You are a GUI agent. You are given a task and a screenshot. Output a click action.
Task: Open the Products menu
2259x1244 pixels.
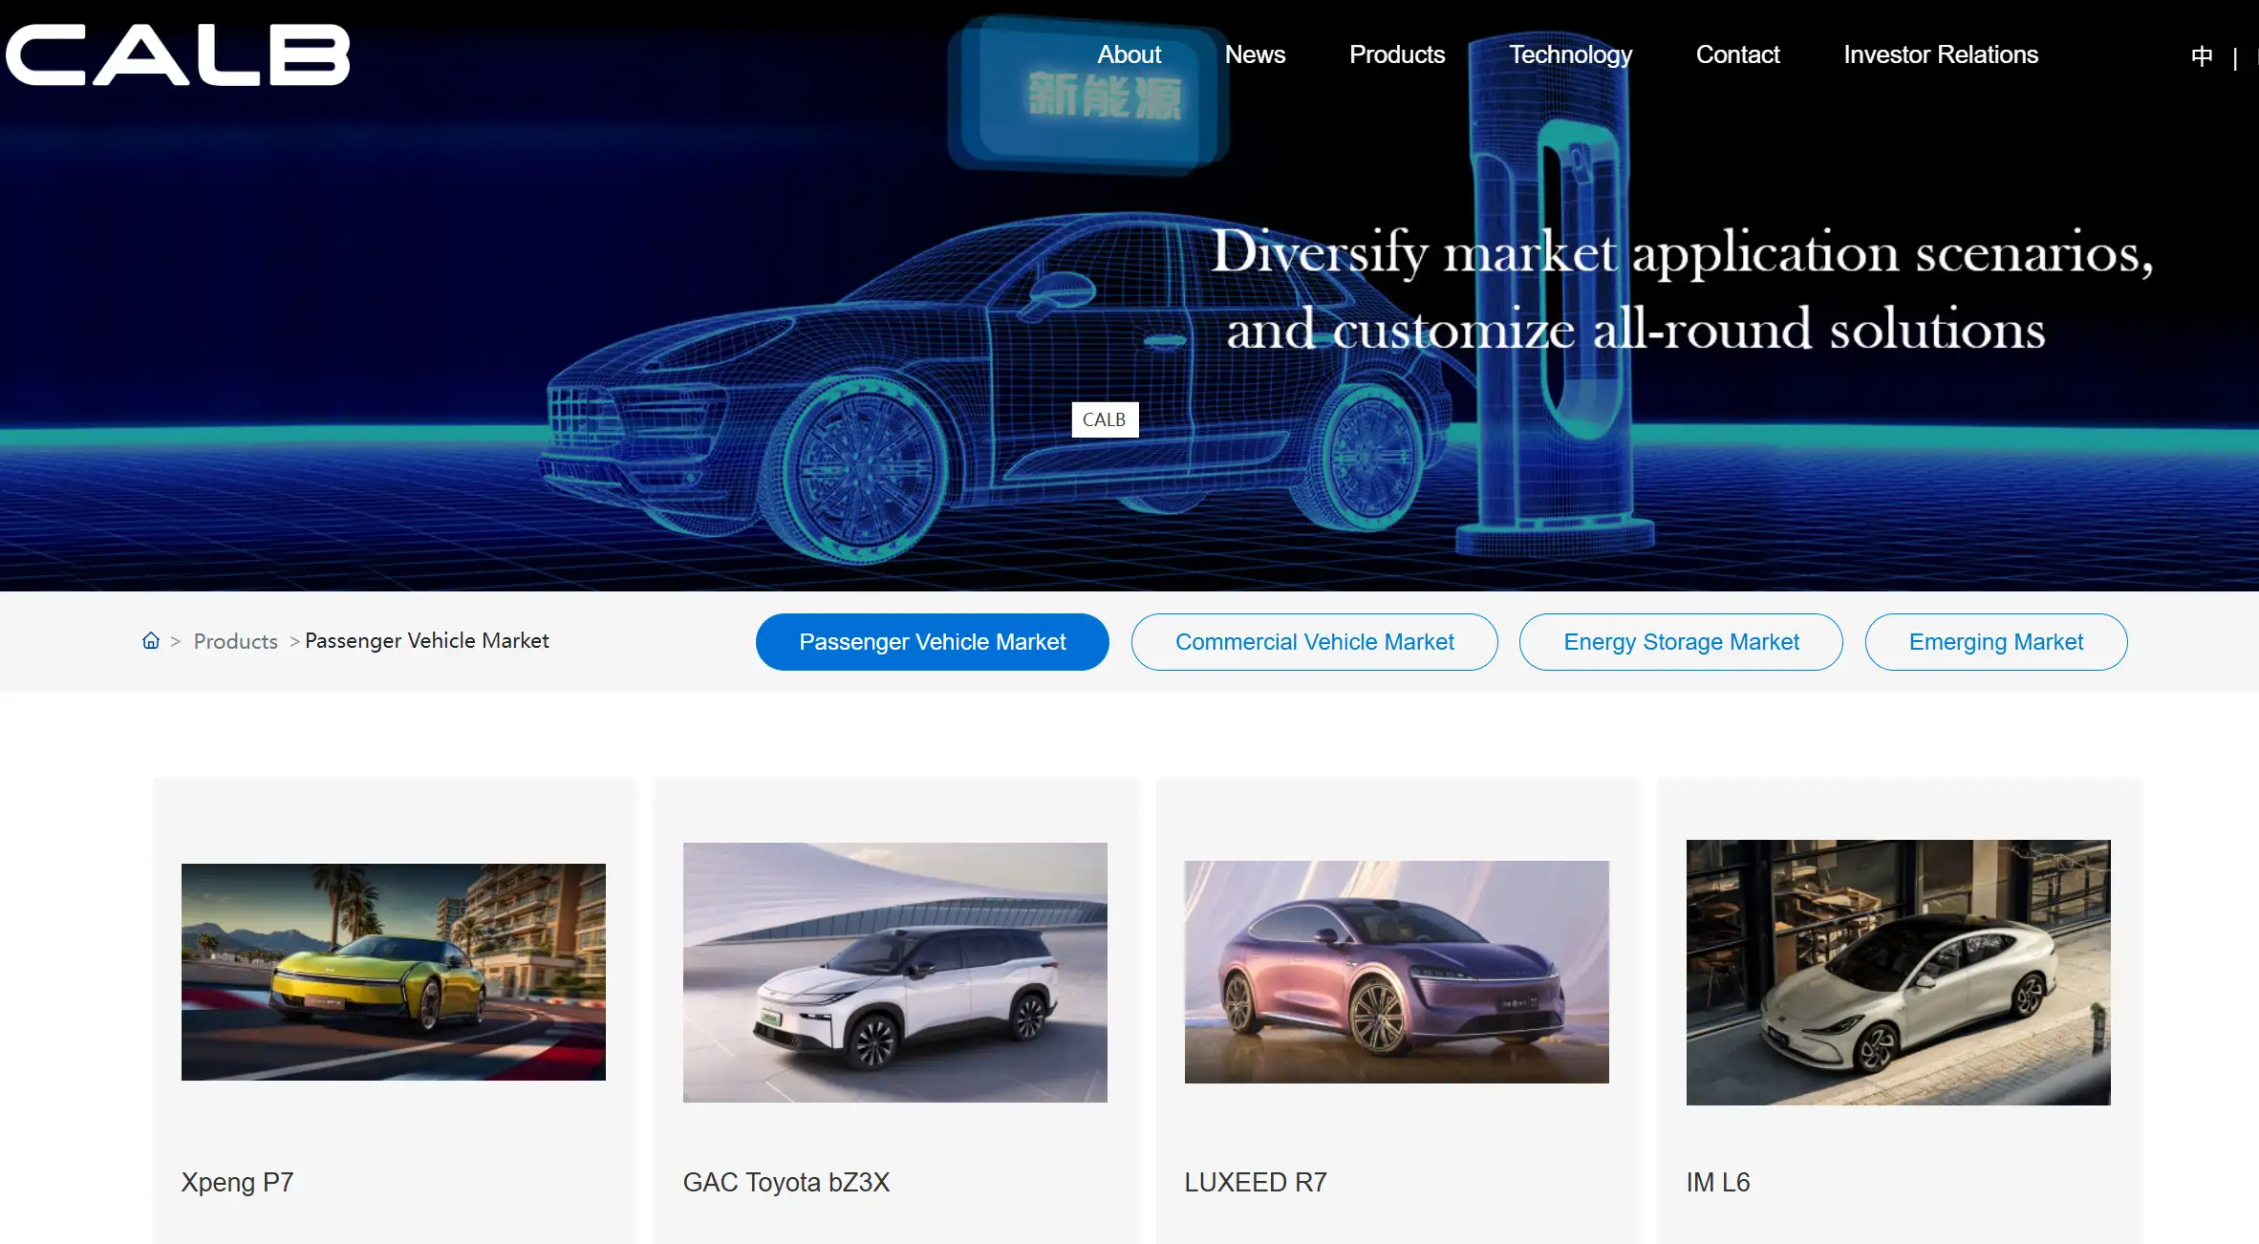point(1396,54)
